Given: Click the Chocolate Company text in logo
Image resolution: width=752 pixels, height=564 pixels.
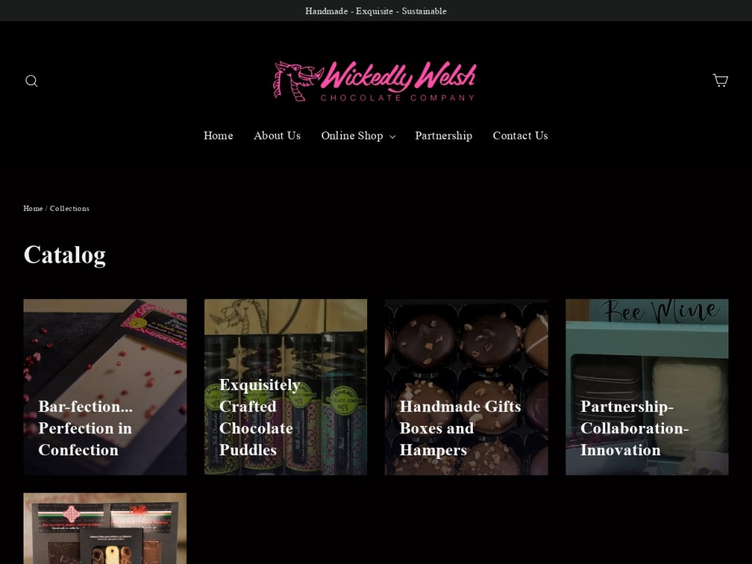Looking at the screenshot, I should (x=397, y=98).
